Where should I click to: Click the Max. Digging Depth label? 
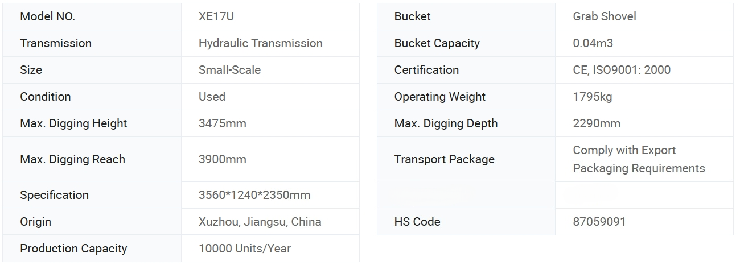tap(446, 123)
